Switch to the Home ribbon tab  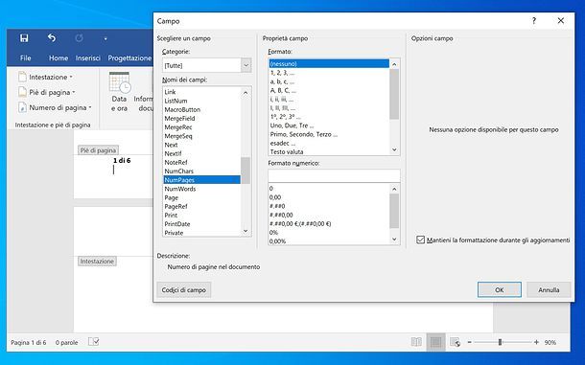(58, 58)
